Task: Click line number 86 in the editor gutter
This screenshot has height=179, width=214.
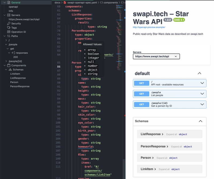Action: click(x=59, y=67)
